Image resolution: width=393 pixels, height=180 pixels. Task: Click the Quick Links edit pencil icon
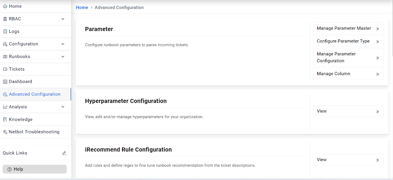pyautogui.click(x=64, y=153)
